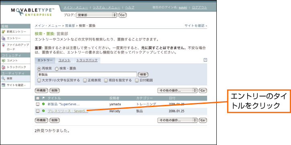Image resolution: width=291 pixels, height=145 pixels.
Task: Check the 新製品 SuperSeve entry row checkbox
Action: (x=38, y=104)
